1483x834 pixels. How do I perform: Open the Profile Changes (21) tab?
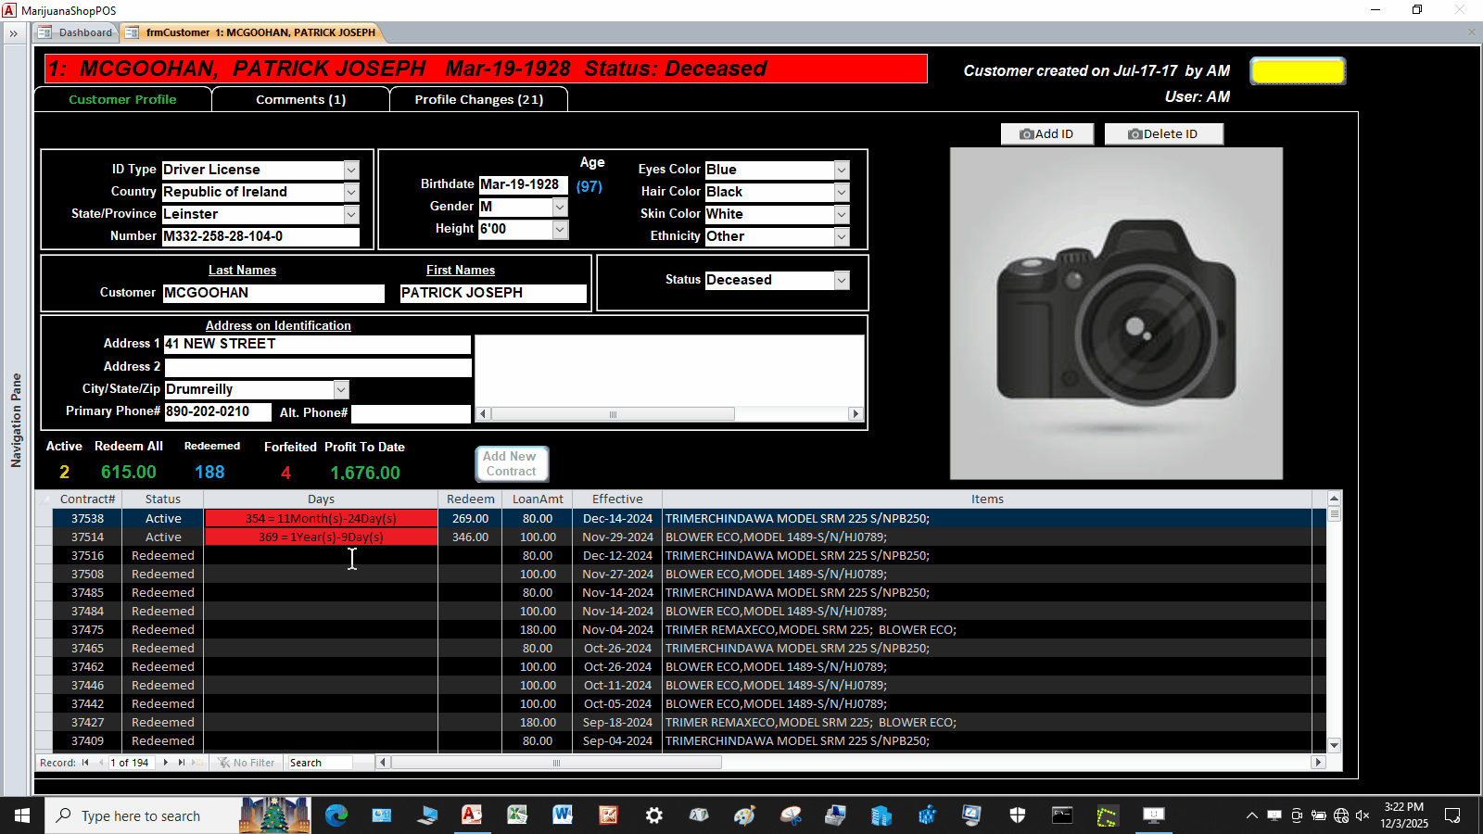[478, 99]
